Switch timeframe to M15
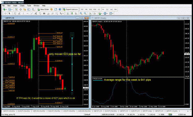The width and height of the screenshot is (193, 117). (x=90, y=9)
